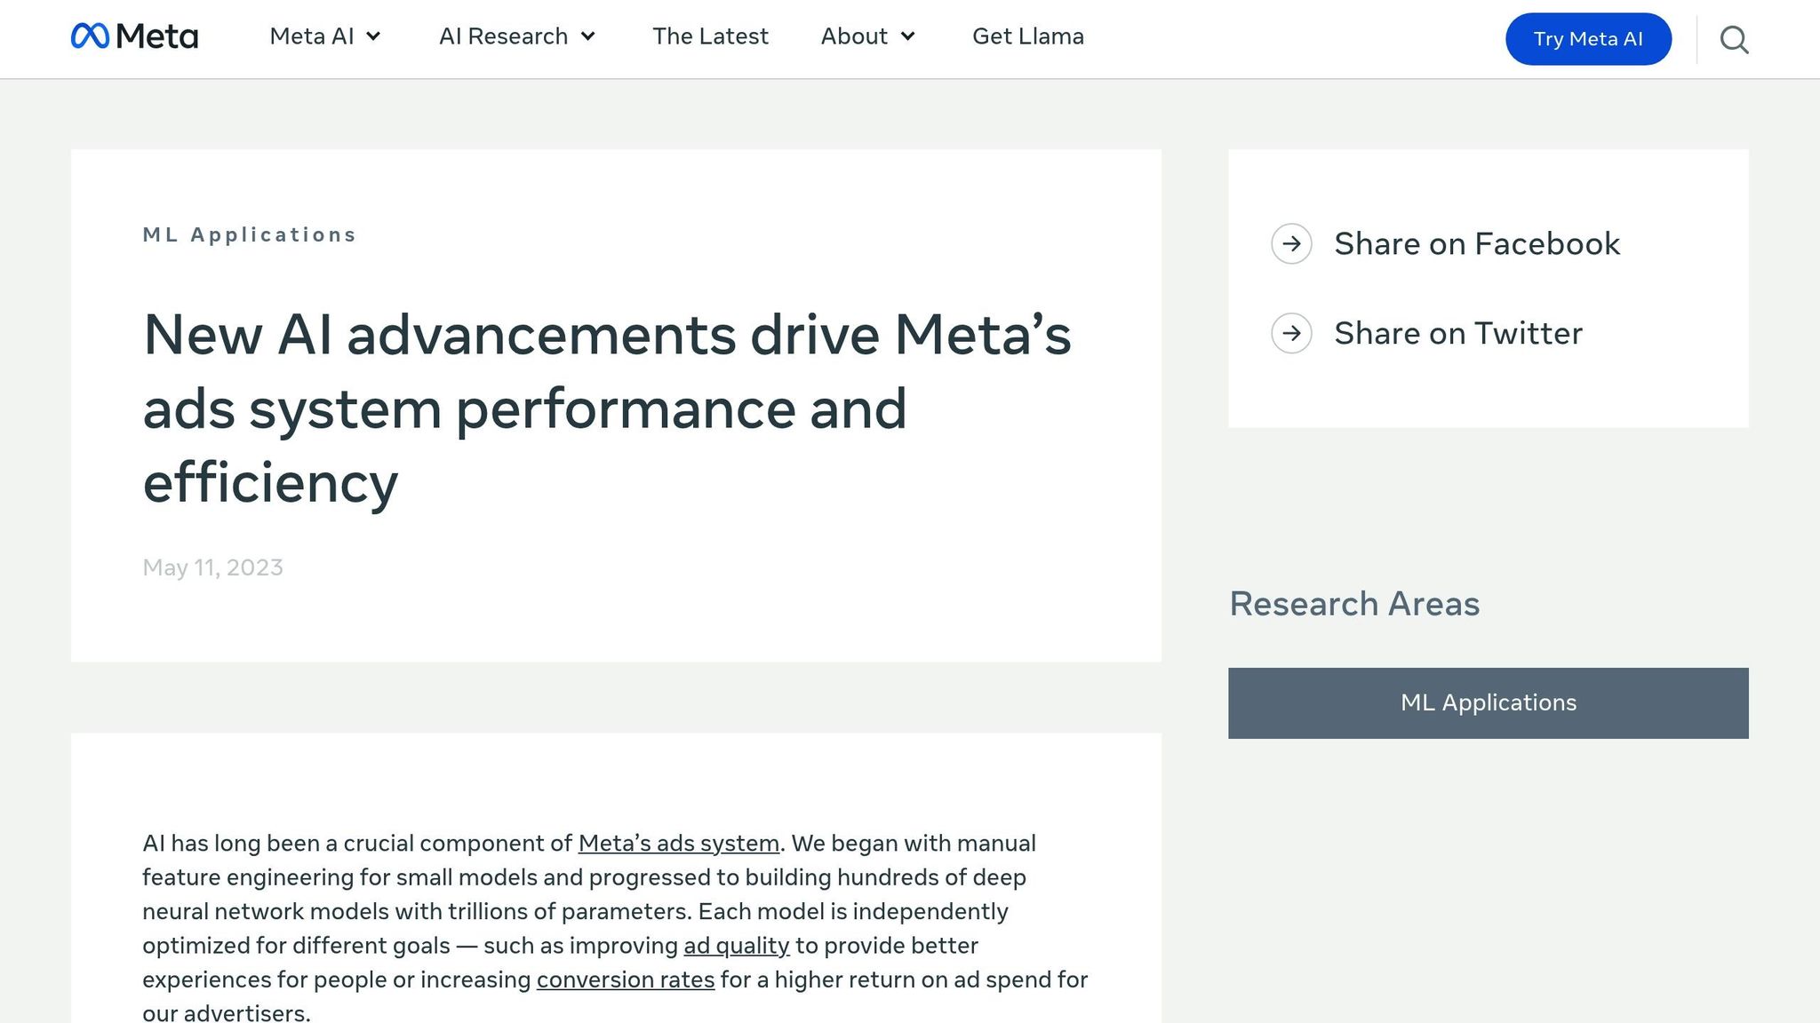Open Get Llama from navigation
Screen dimensions: 1820x1023
click(x=1028, y=36)
